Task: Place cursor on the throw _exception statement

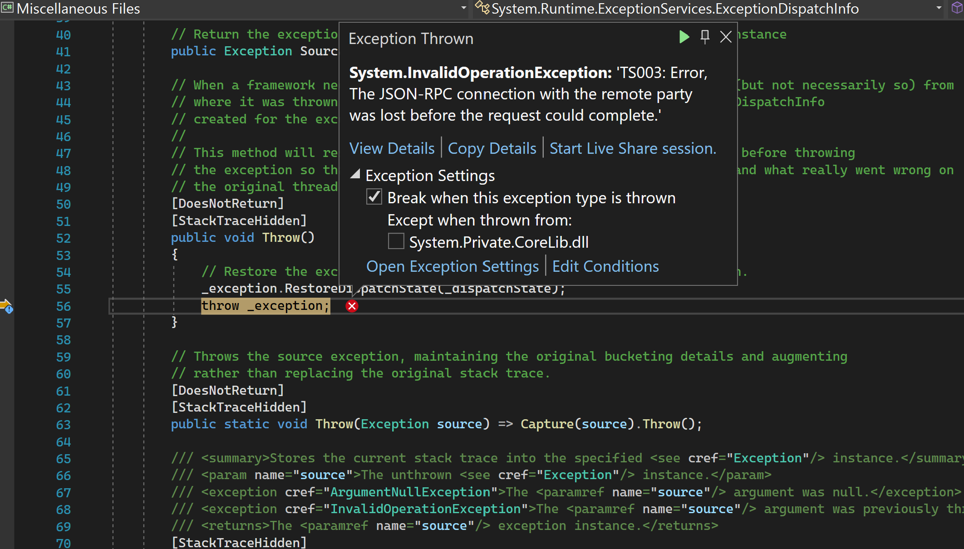Action: (x=266, y=305)
